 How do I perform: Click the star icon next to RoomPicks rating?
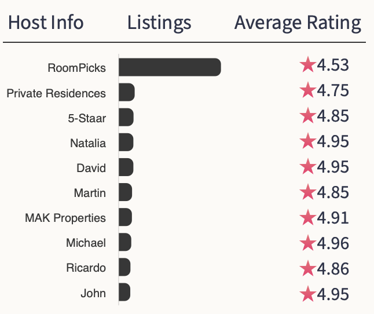click(307, 65)
